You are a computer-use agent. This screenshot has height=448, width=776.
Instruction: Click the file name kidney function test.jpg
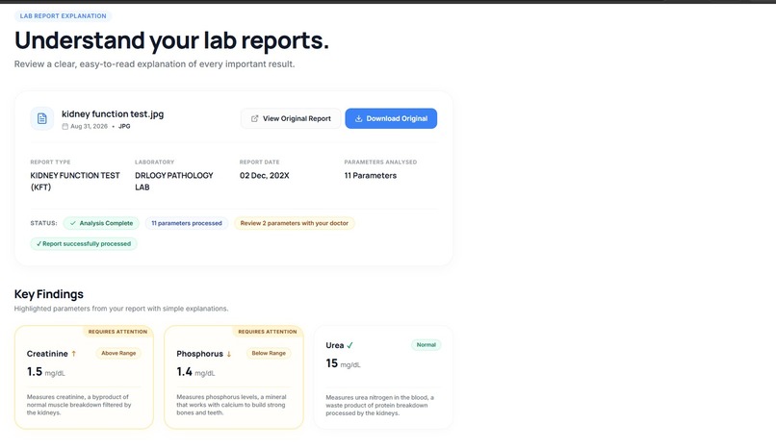coord(113,114)
